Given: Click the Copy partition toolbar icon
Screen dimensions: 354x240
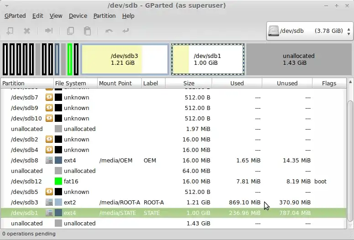Looking at the screenshot, I should (70, 31).
